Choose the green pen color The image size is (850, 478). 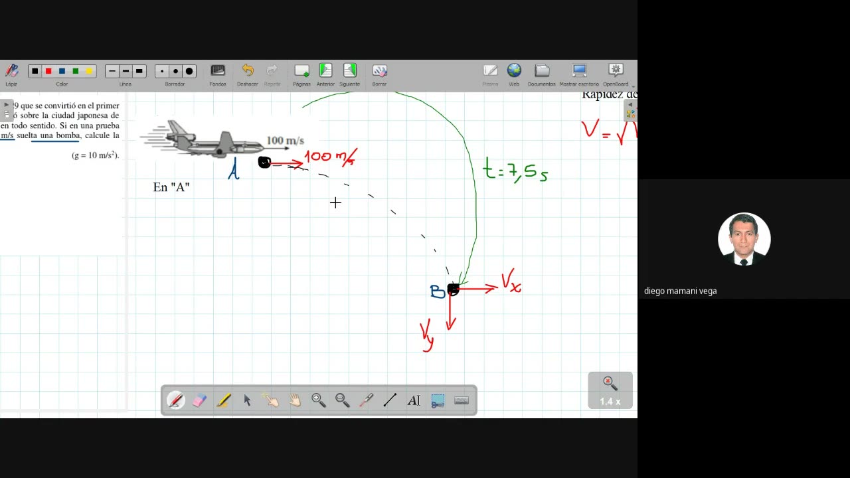coord(75,71)
